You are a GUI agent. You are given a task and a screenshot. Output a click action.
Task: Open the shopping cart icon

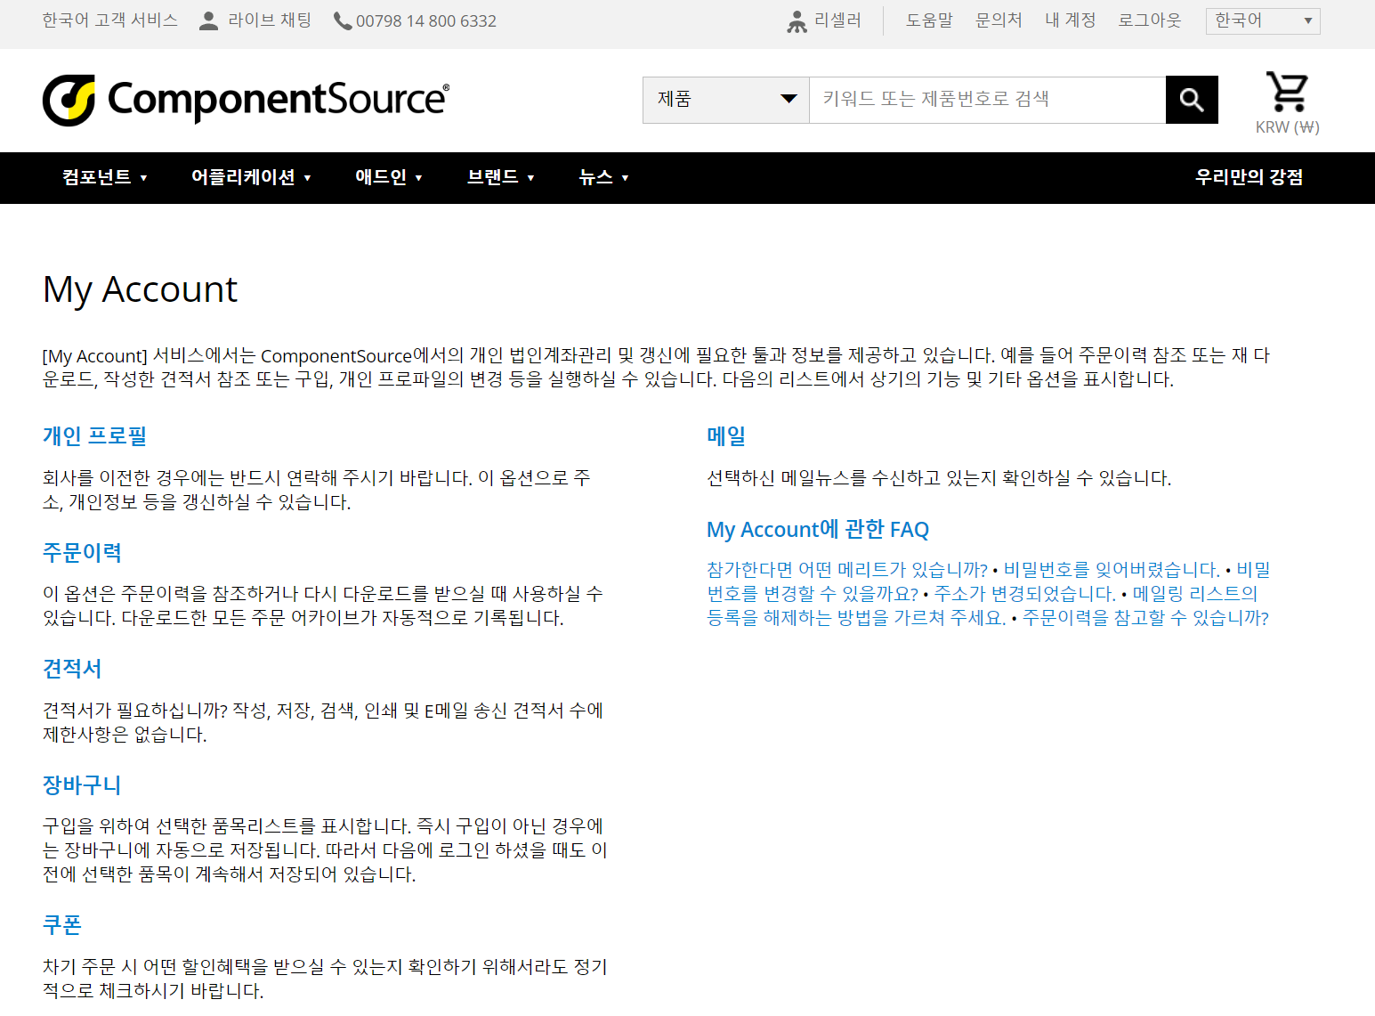tap(1287, 92)
